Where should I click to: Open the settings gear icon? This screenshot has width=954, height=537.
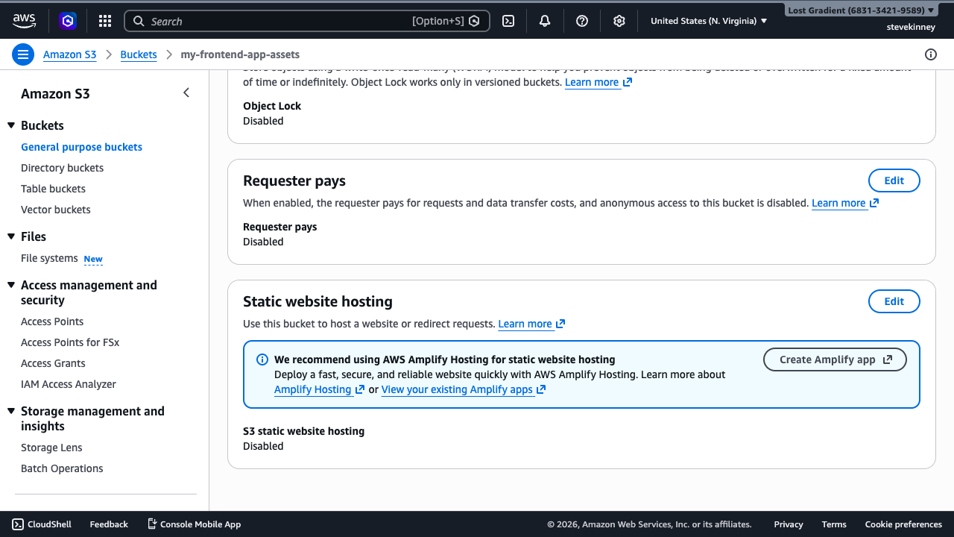tap(619, 21)
